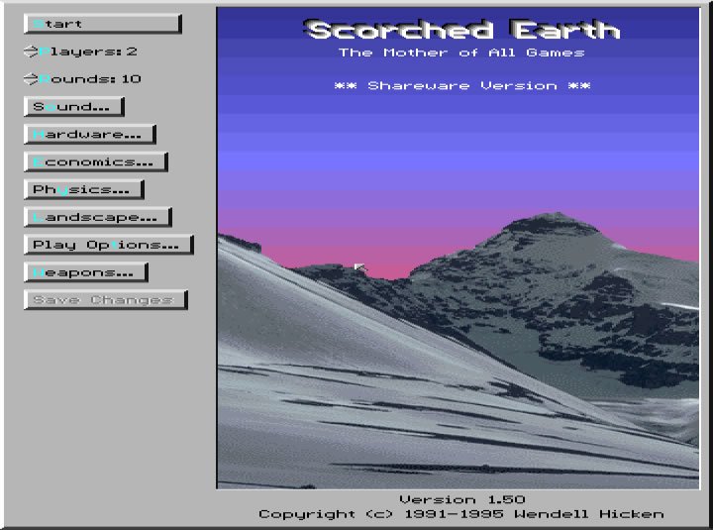Click the Players stepper arrows
713x530 pixels.
31,52
